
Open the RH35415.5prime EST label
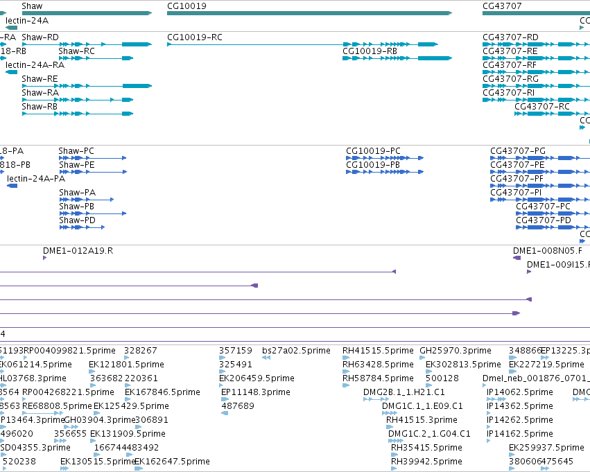tap(426, 448)
